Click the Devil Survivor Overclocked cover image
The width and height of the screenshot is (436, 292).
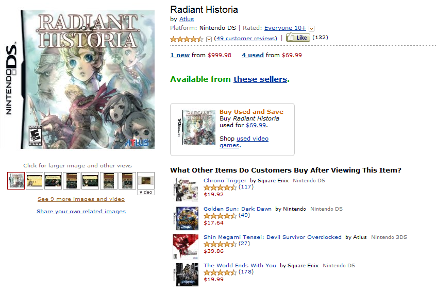tap(185, 246)
